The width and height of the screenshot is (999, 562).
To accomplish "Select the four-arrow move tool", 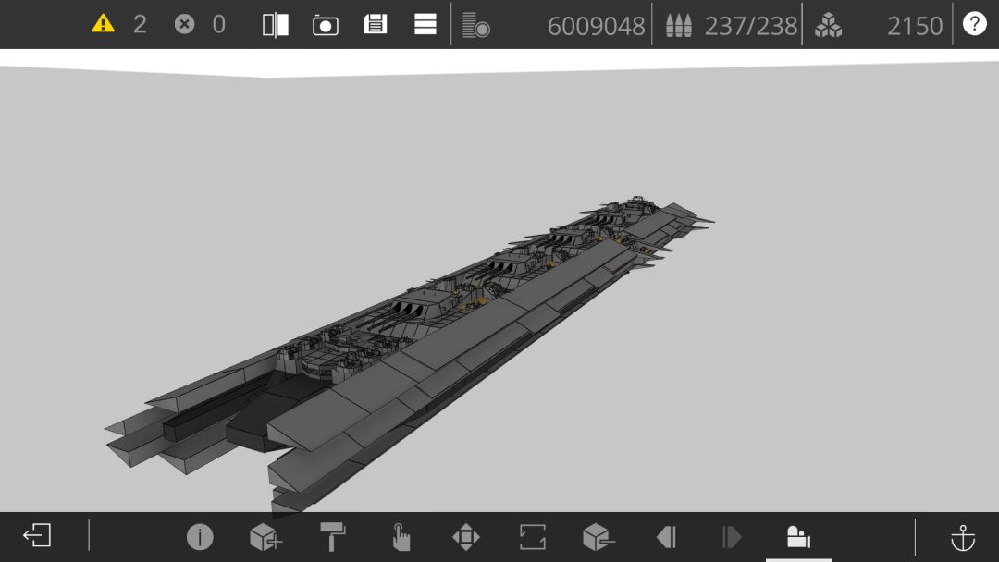I will coord(465,537).
